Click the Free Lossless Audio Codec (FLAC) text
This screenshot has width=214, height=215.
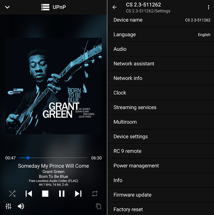click(53, 181)
